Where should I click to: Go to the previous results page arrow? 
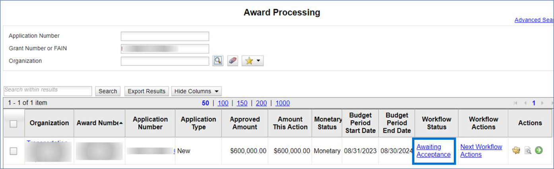pyautogui.click(x=525, y=103)
